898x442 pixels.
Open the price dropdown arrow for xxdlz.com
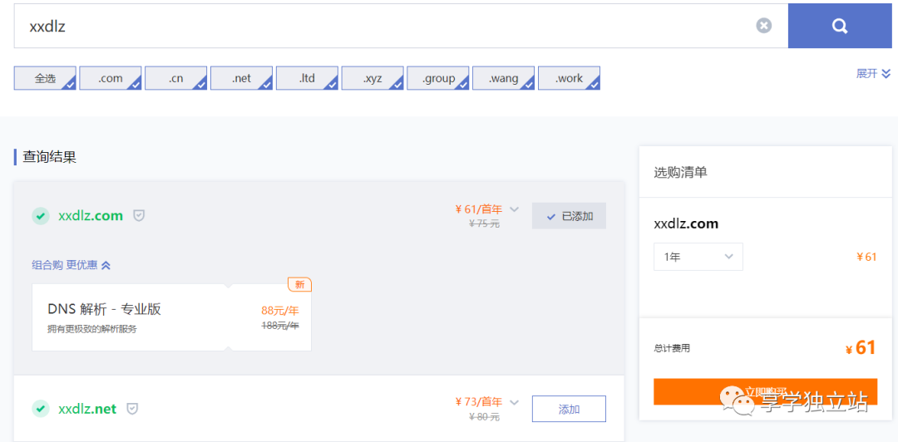pyautogui.click(x=515, y=209)
